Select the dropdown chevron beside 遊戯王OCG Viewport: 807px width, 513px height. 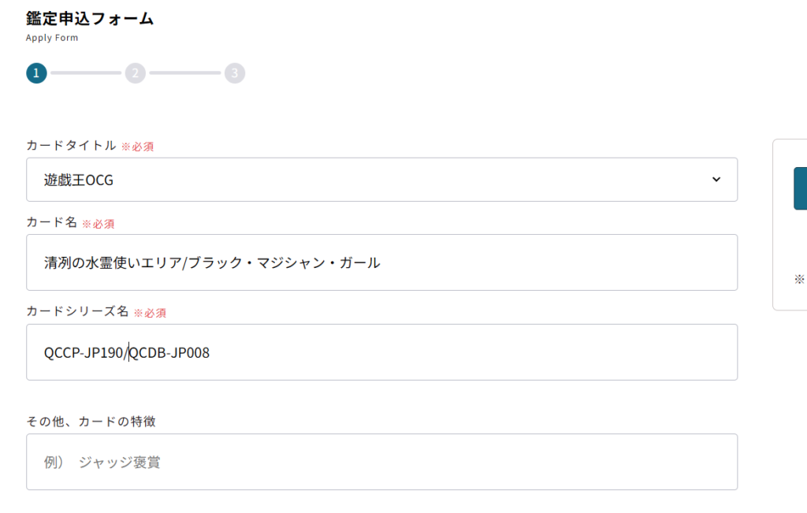(x=716, y=180)
